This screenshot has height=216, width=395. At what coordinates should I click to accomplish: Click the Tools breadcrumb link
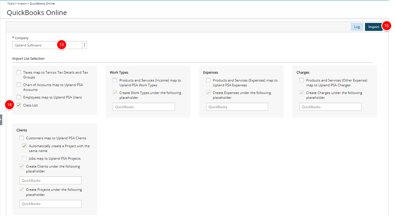tap(11, 4)
